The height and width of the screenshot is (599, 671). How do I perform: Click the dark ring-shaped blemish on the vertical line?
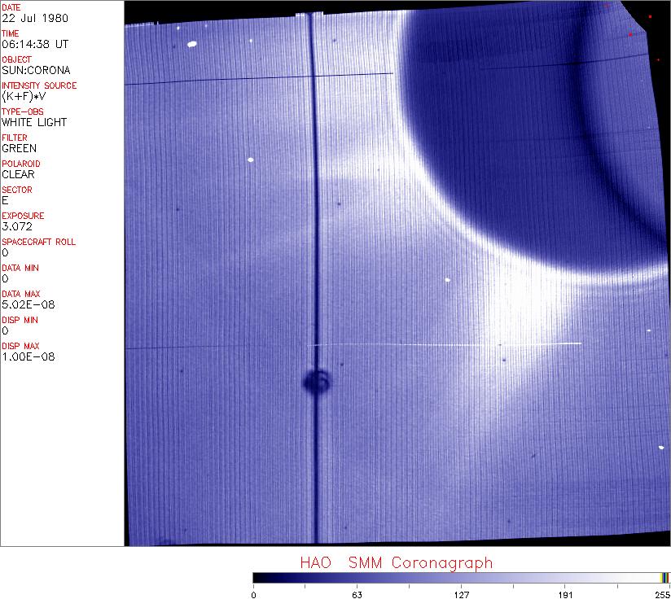[316, 381]
